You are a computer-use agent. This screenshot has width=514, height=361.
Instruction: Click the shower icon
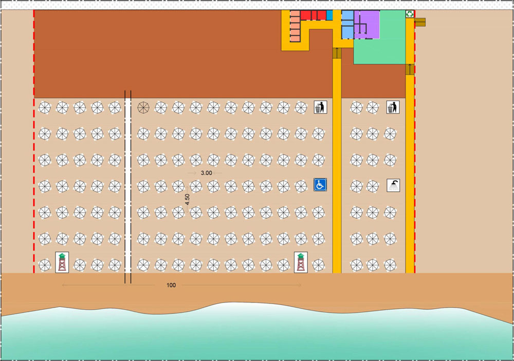point(393,185)
